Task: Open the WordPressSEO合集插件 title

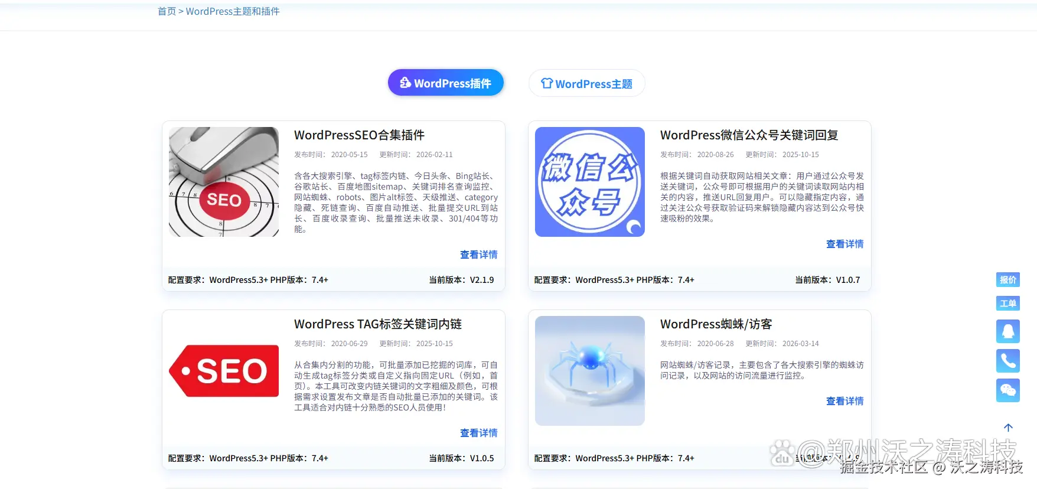Action: 360,135
